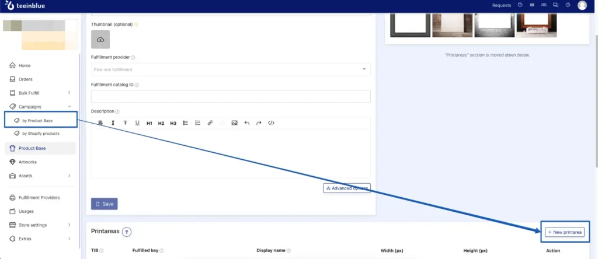Click the Description info icon
The image size is (598, 259).
(117, 111)
